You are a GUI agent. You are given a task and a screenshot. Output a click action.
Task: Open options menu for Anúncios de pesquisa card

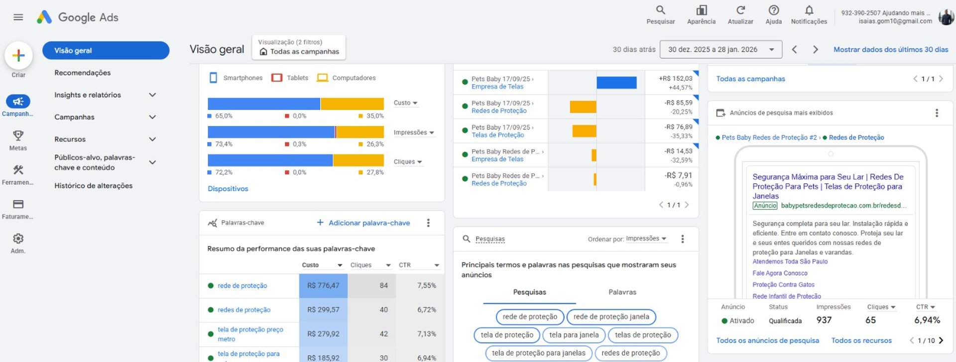pos(937,113)
